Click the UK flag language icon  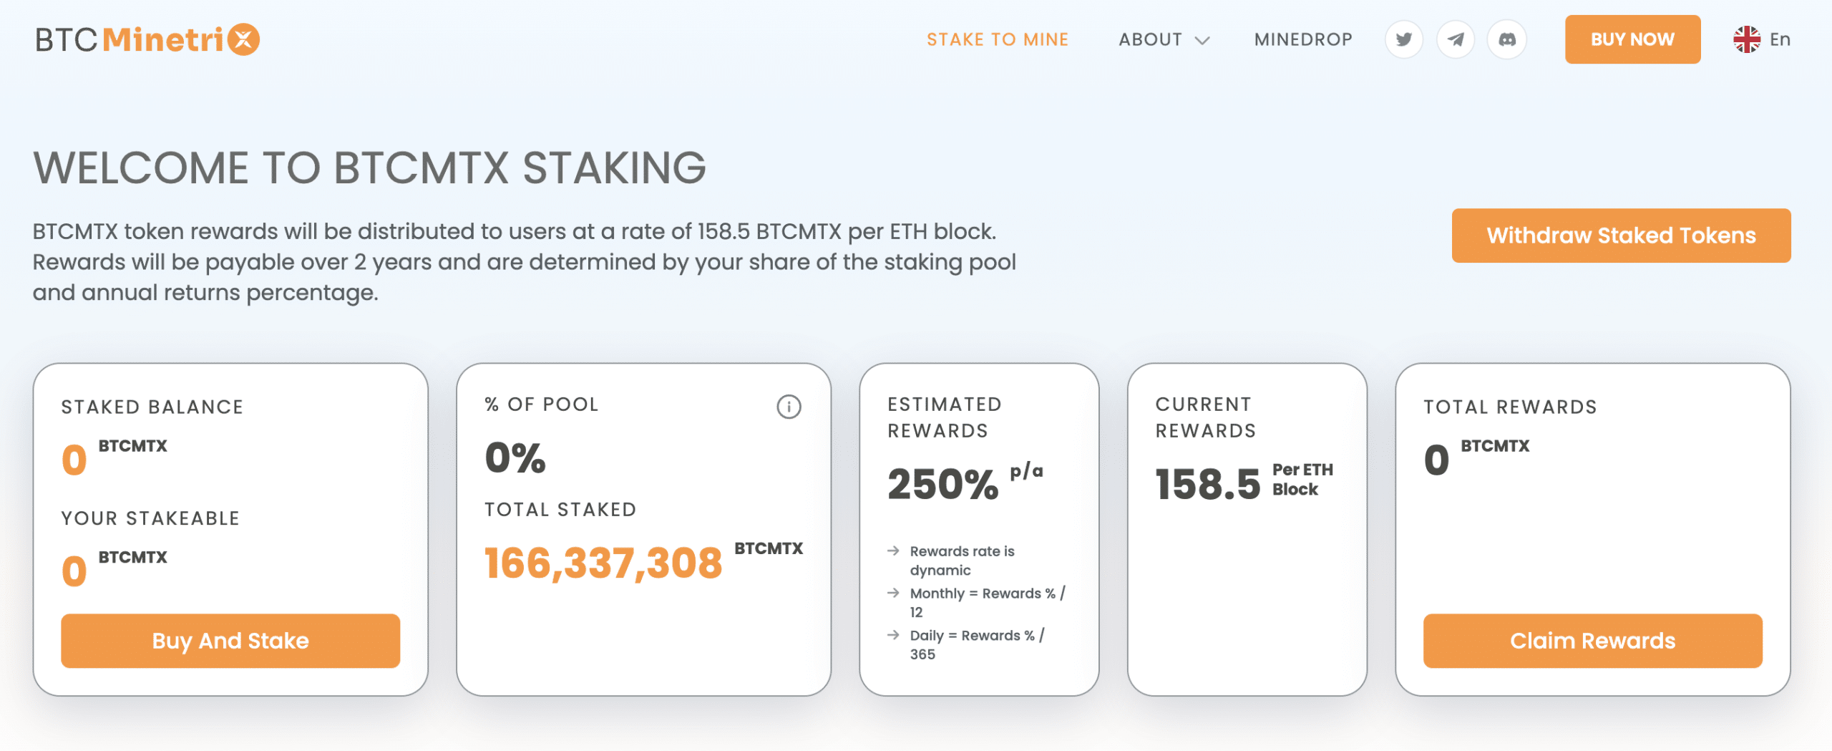pos(1746,39)
